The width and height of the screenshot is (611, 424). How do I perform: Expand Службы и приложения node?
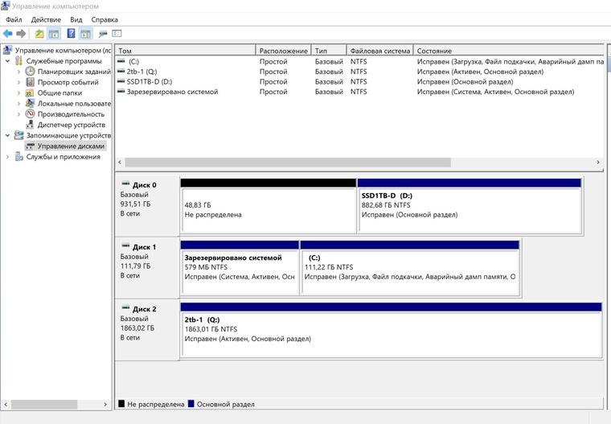7,157
